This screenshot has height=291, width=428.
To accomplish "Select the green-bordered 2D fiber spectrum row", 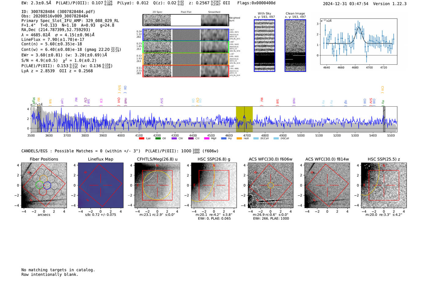I will 186,47.
